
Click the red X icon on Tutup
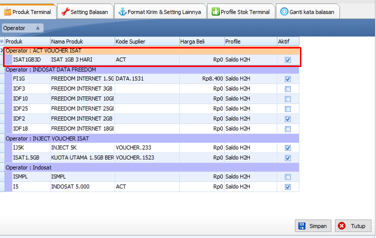click(x=342, y=226)
